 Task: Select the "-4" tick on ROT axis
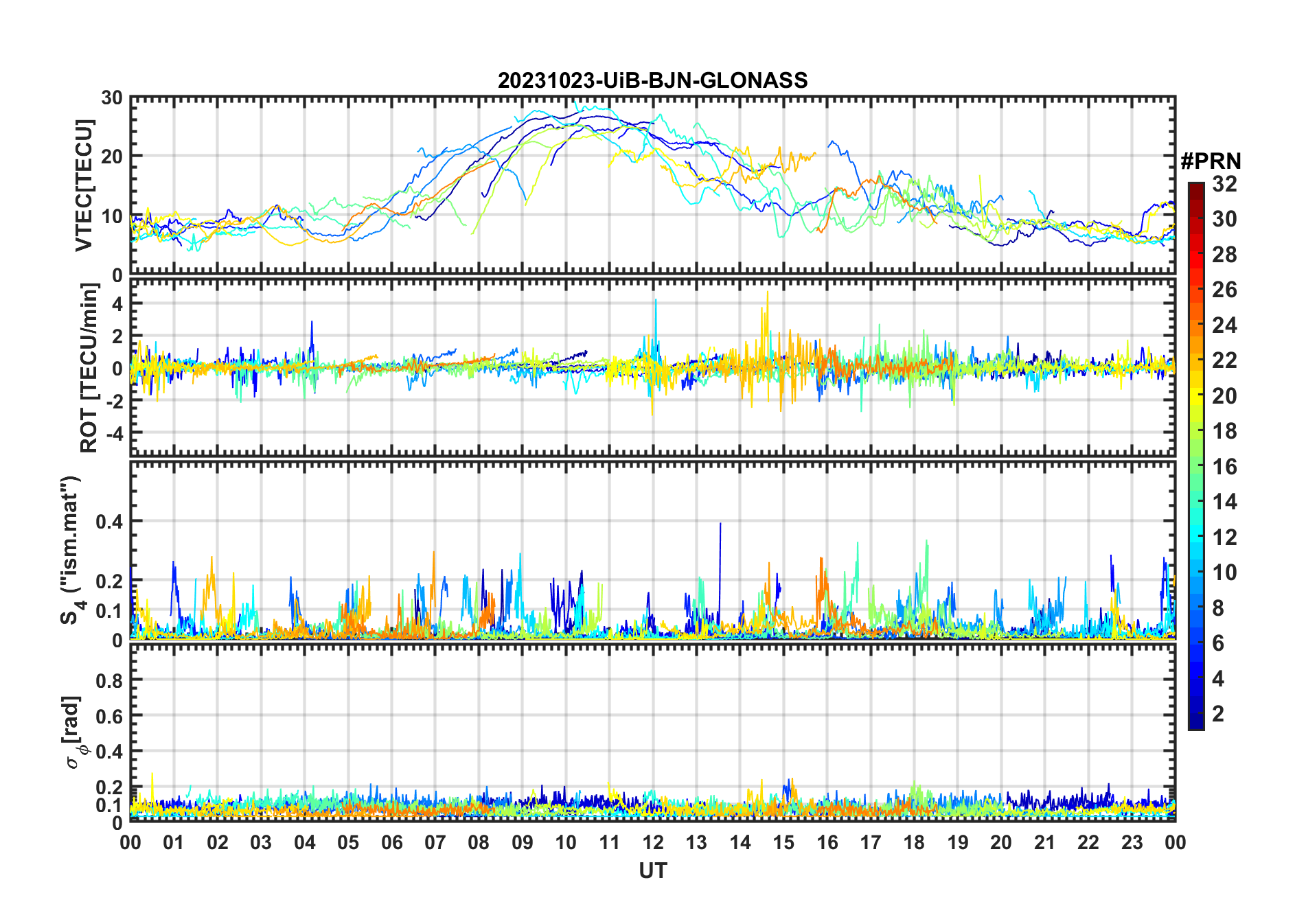115,434
